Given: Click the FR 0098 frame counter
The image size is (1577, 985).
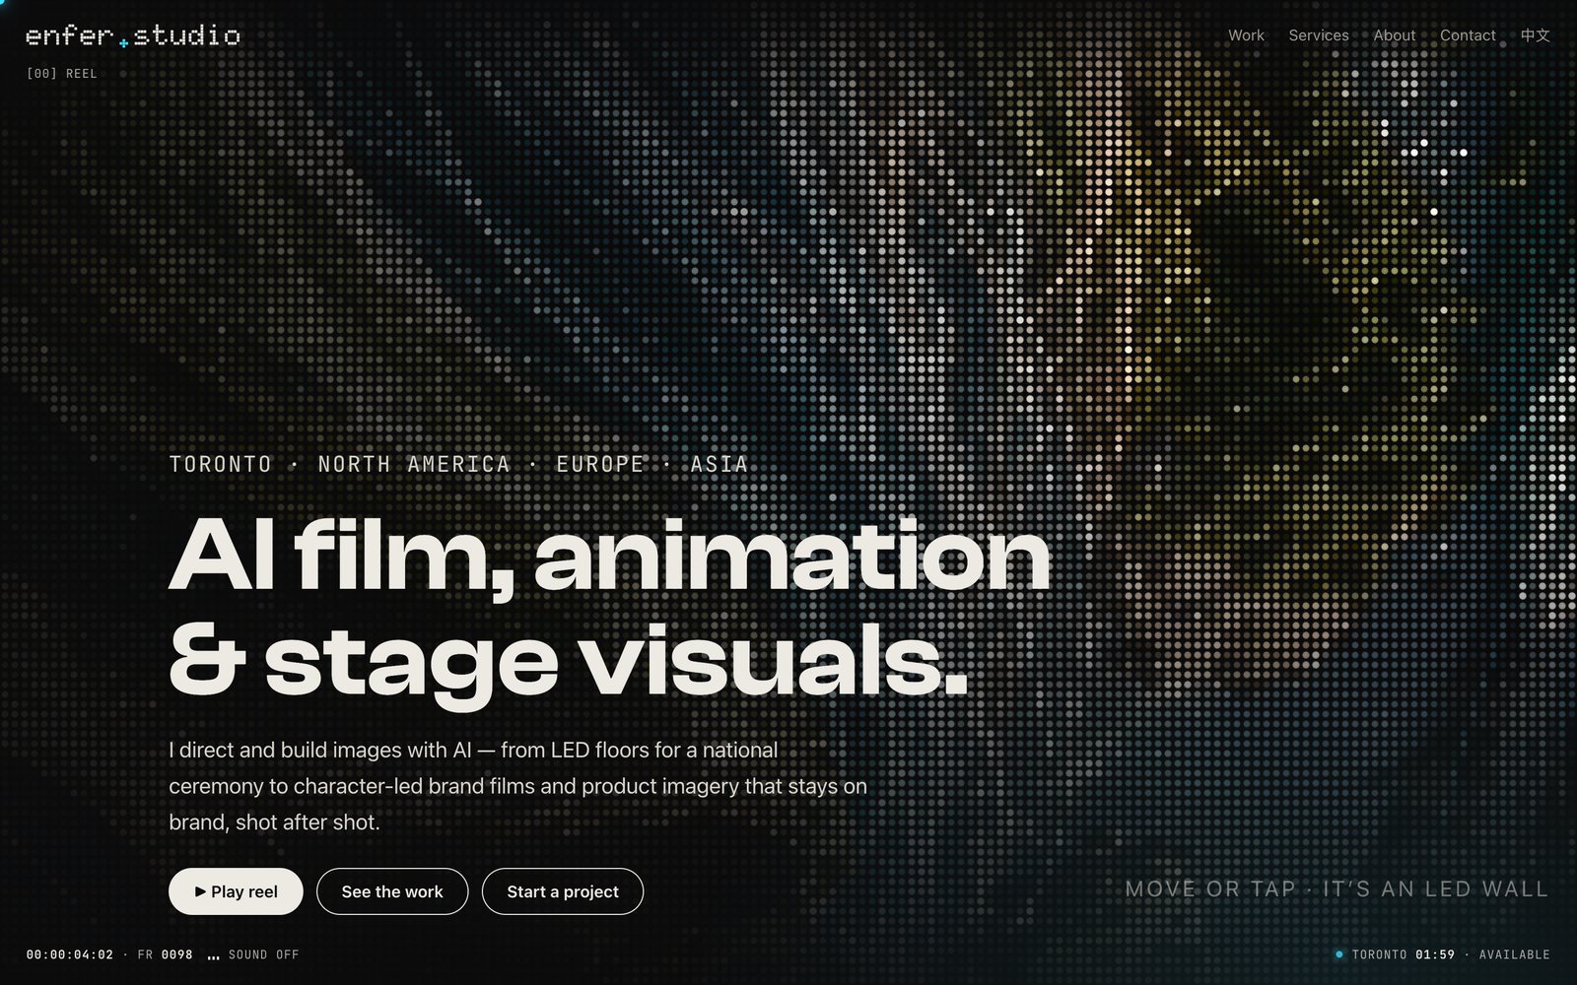Looking at the screenshot, I should [x=165, y=954].
